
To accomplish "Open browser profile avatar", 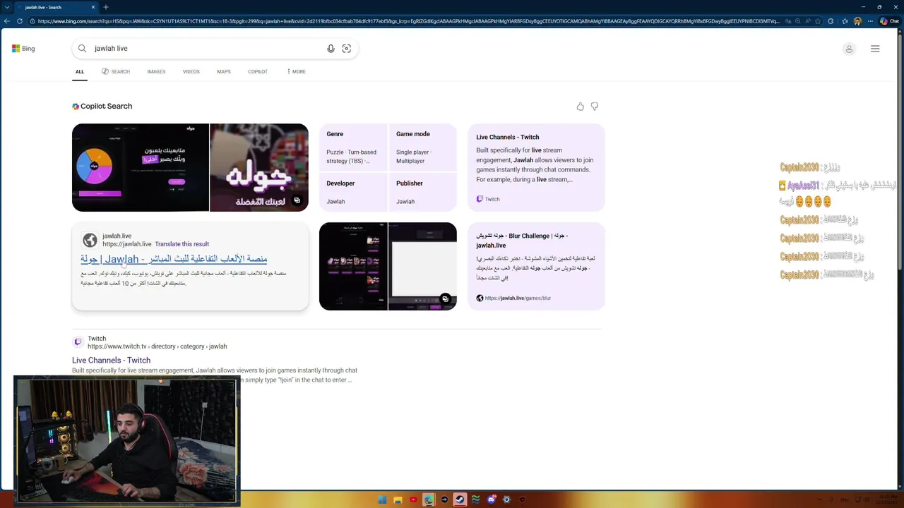I will point(857,21).
